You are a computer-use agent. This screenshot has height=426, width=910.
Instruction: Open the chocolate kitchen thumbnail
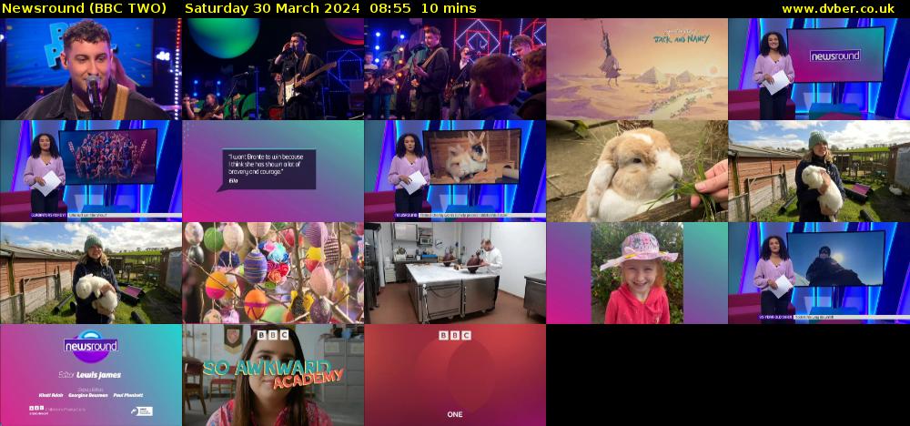(455, 273)
